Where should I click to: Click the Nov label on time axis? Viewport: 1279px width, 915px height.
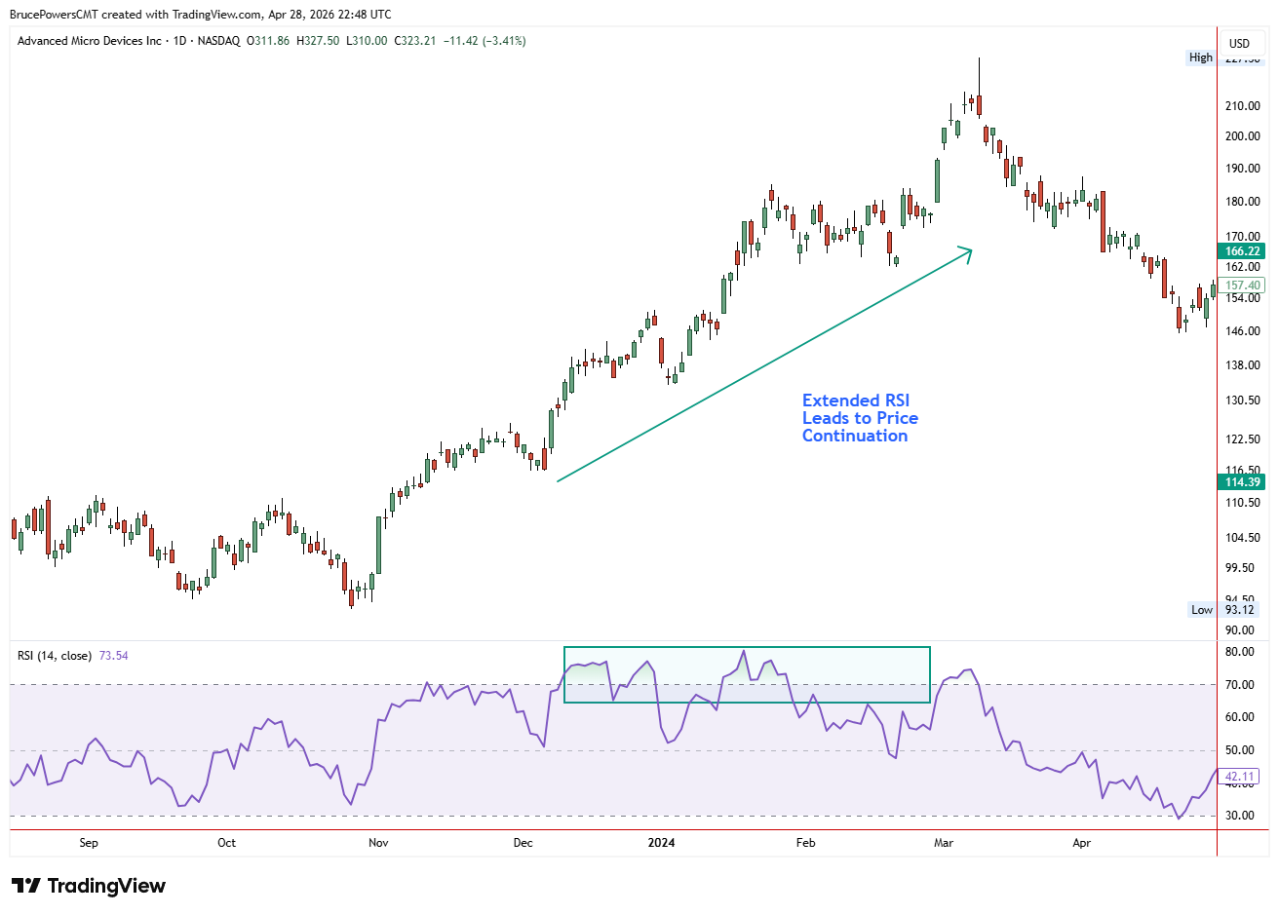pos(378,843)
